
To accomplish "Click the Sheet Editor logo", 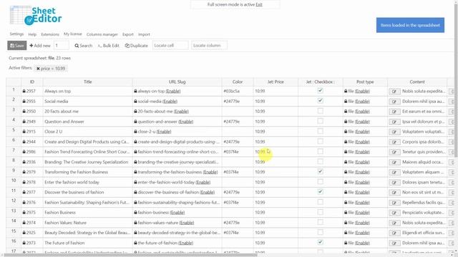I will point(35,16).
